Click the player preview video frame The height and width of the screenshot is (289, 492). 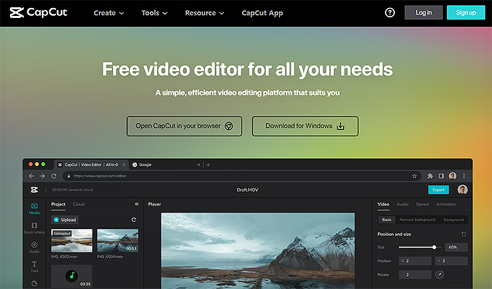pos(258,250)
